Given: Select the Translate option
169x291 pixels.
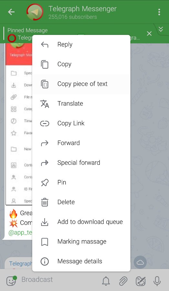Looking at the screenshot, I should click(x=81, y=103).
